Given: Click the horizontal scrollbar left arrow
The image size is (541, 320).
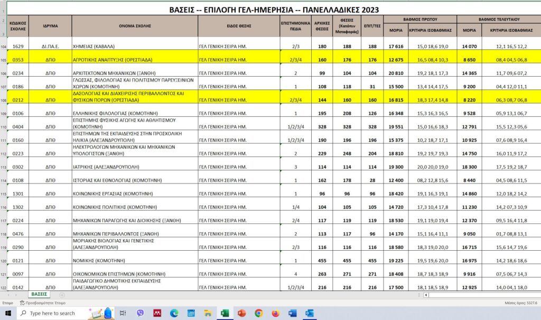Looking at the screenshot, I should coord(426,295).
